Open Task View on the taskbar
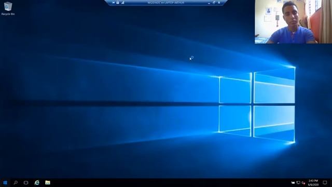The width and height of the screenshot is (332, 187). (26, 182)
